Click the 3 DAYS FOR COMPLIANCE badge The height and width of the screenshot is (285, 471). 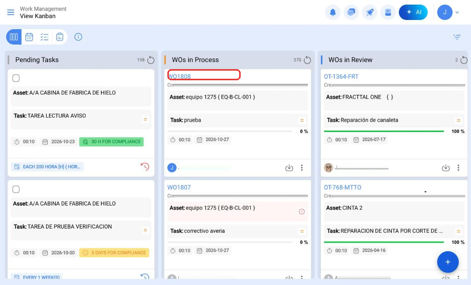pyautogui.click(x=114, y=253)
